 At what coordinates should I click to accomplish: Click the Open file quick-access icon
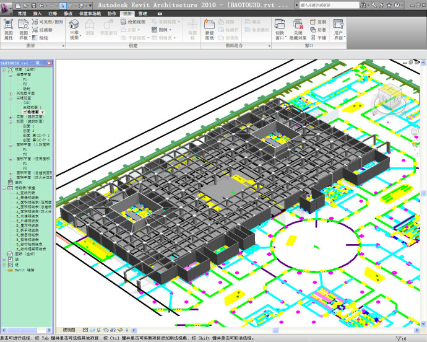[26, 6]
